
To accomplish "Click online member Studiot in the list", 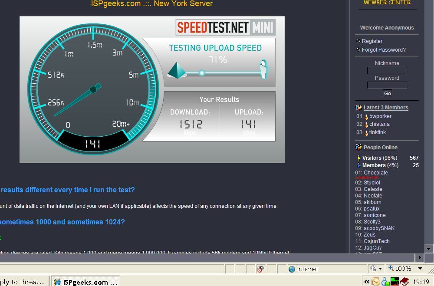I will [x=372, y=182].
